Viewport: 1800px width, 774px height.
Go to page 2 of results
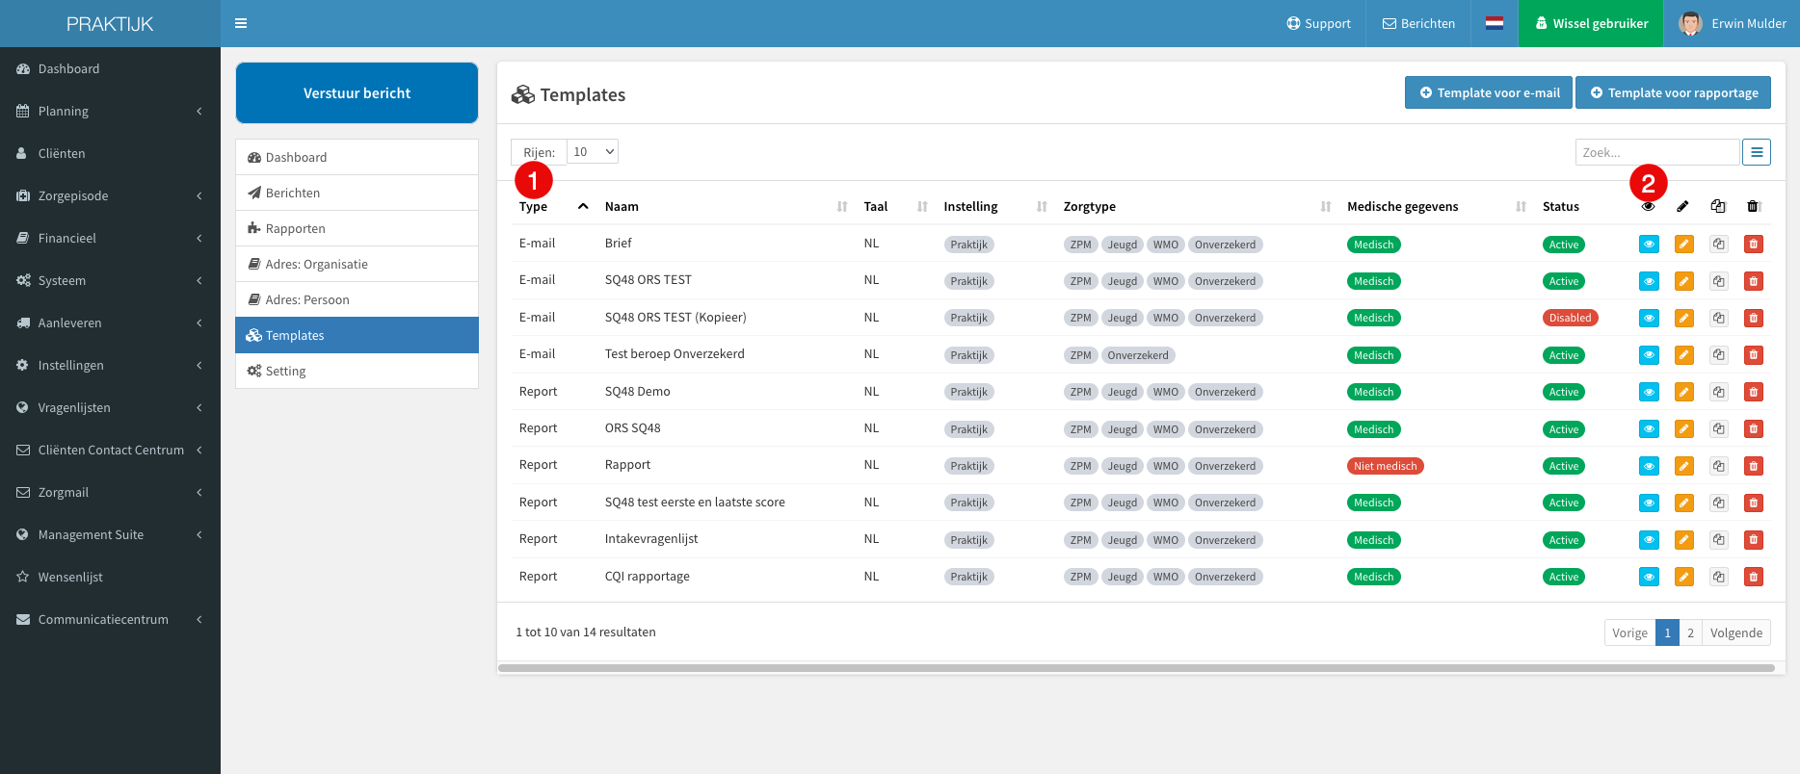[x=1690, y=632]
